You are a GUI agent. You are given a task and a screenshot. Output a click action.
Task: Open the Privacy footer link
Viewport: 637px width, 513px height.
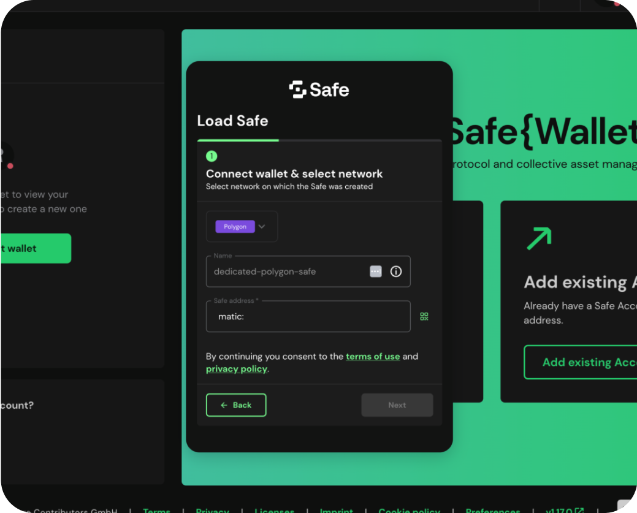pyautogui.click(x=212, y=510)
